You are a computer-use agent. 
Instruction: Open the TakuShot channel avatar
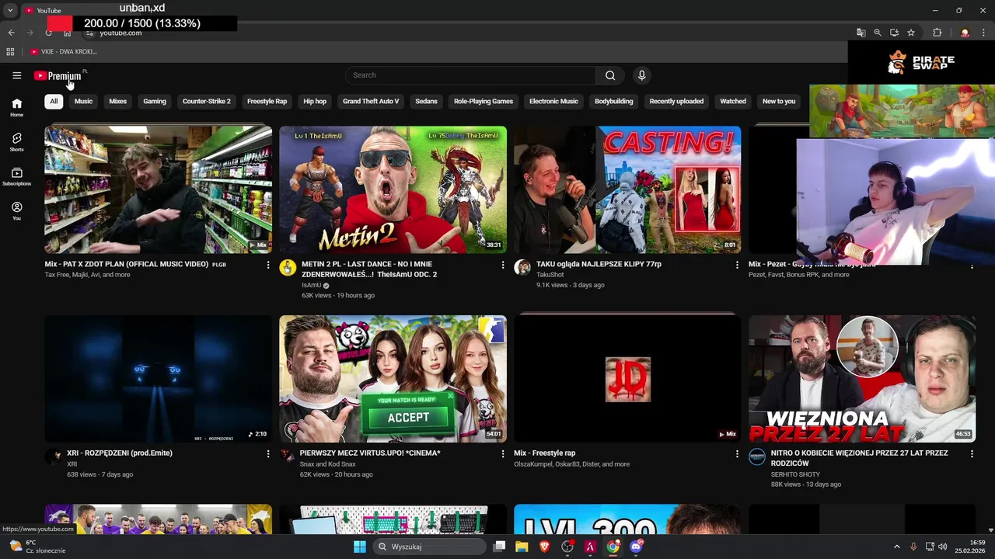522,268
